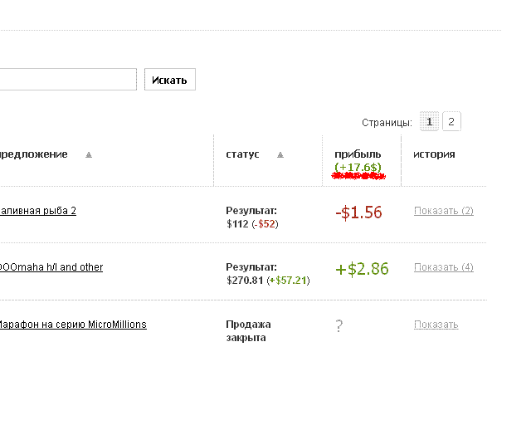The image size is (531, 425).
Task: Click the -$1.56 profit value
Action: coord(358,212)
